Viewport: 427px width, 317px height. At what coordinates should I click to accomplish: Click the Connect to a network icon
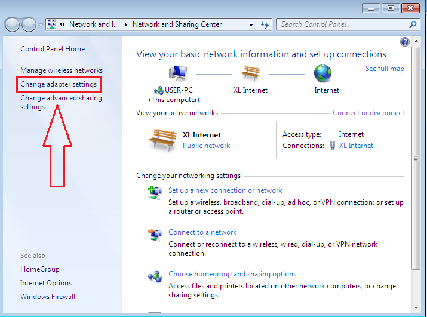click(x=155, y=235)
